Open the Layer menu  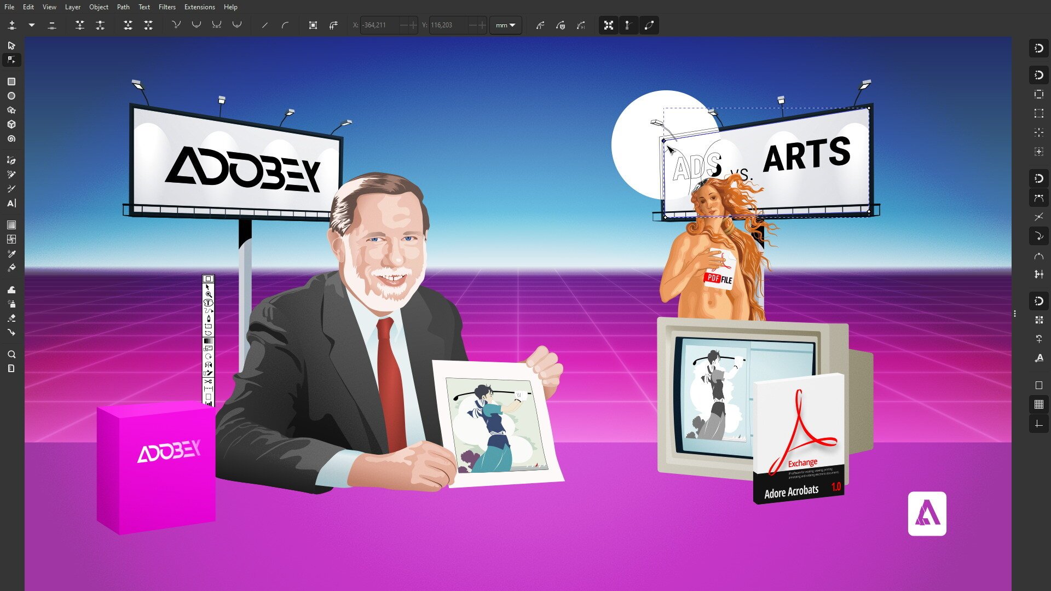click(73, 7)
